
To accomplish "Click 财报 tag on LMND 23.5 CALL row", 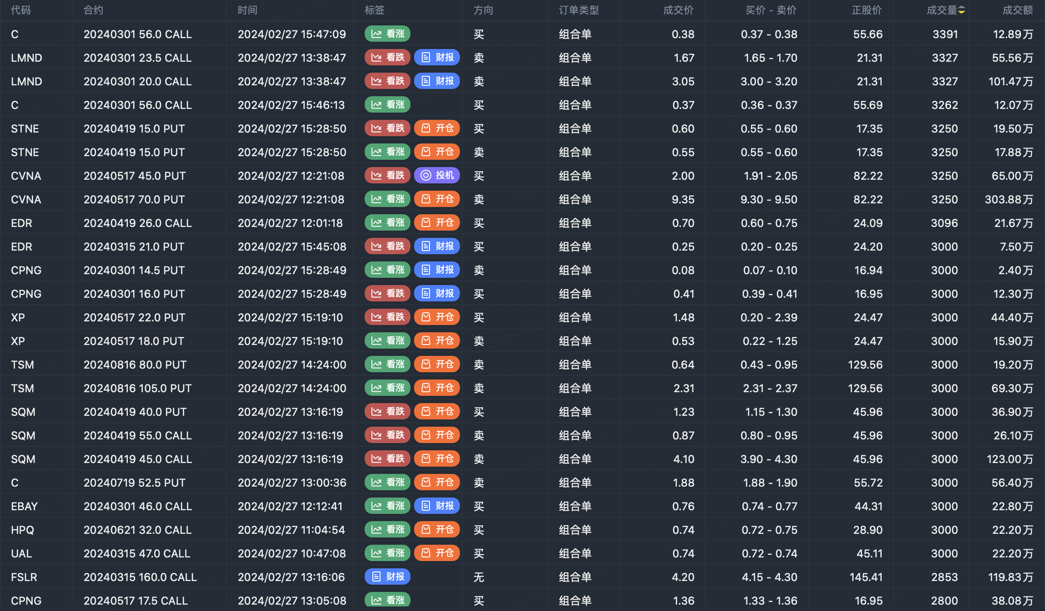I will click(x=437, y=58).
